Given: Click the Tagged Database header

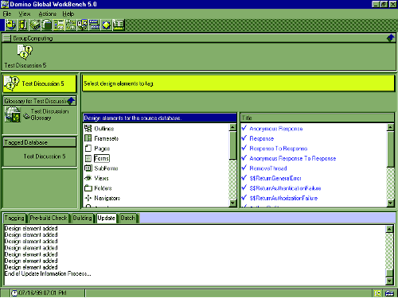Looking at the screenshot, I should [40, 142].
